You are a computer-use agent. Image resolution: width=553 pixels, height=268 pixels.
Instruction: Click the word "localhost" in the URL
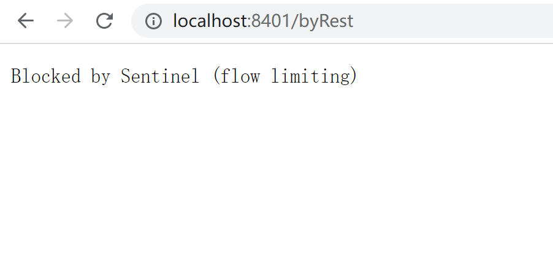pyautogui.click(x=212, y=21)
